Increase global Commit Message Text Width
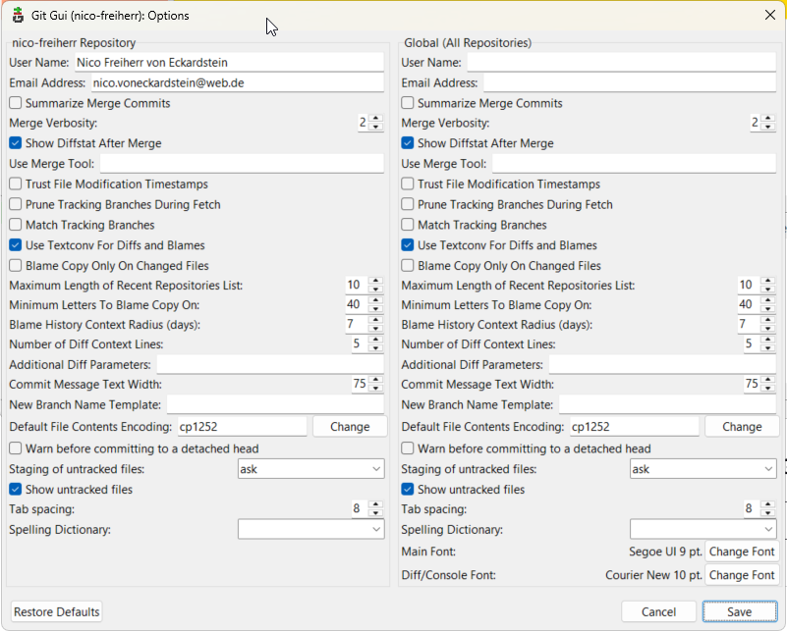 point(768,380)
